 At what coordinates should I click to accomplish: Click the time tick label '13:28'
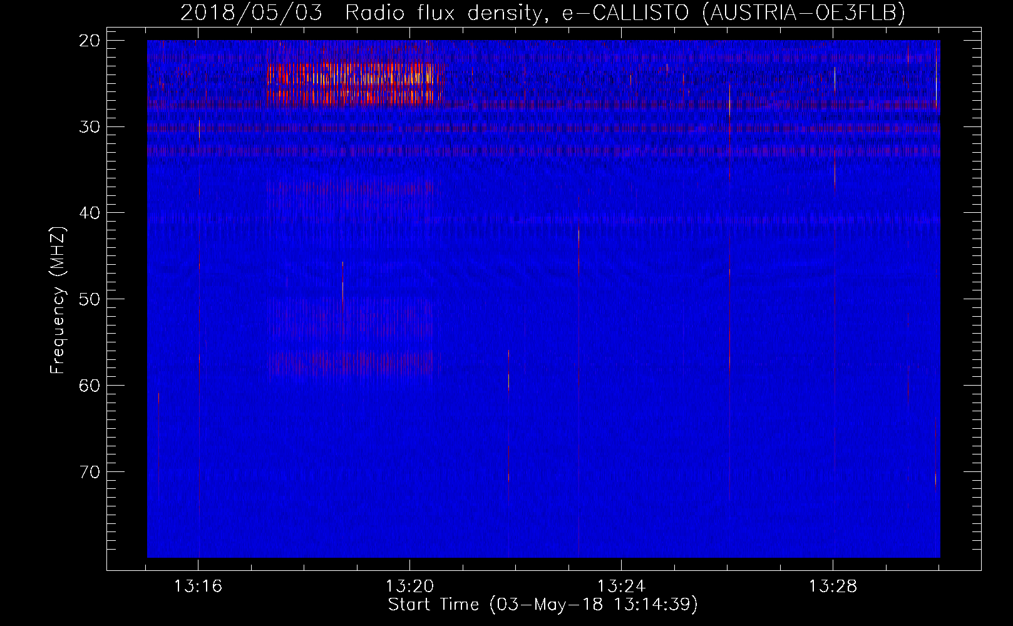[x=833, y=587]
